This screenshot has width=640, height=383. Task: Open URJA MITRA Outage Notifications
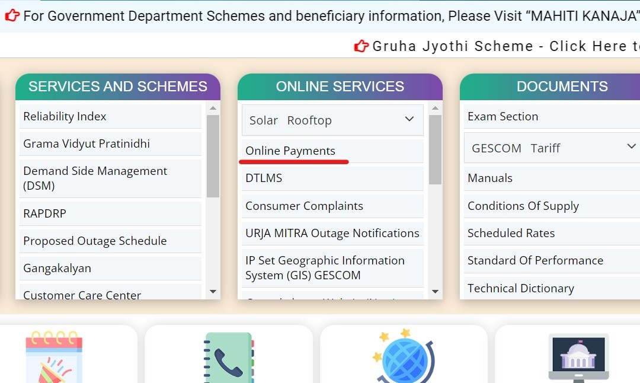point(332,234)
